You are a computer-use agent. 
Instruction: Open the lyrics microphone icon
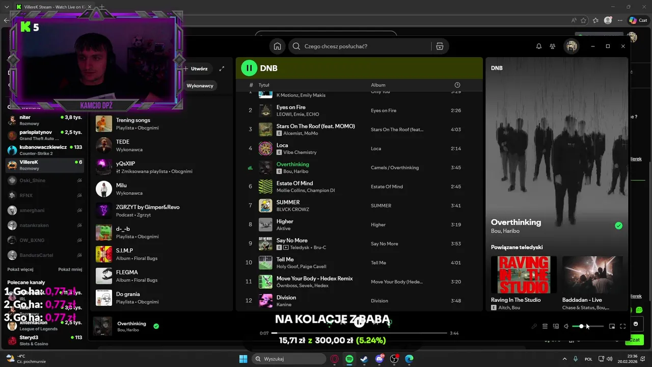[x=534, y=326]
